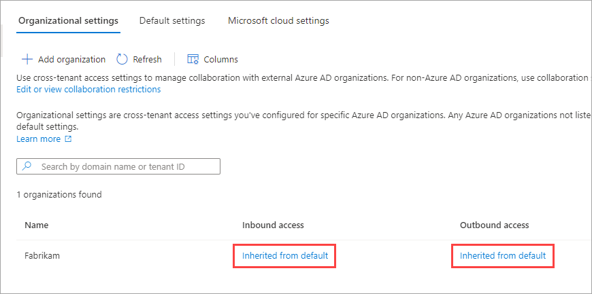Screen dimensions: 592x294
Task: Open Fabrikam's Inbound access Inherited from default link
Action: pyautogui.click(x=285, y=256)
